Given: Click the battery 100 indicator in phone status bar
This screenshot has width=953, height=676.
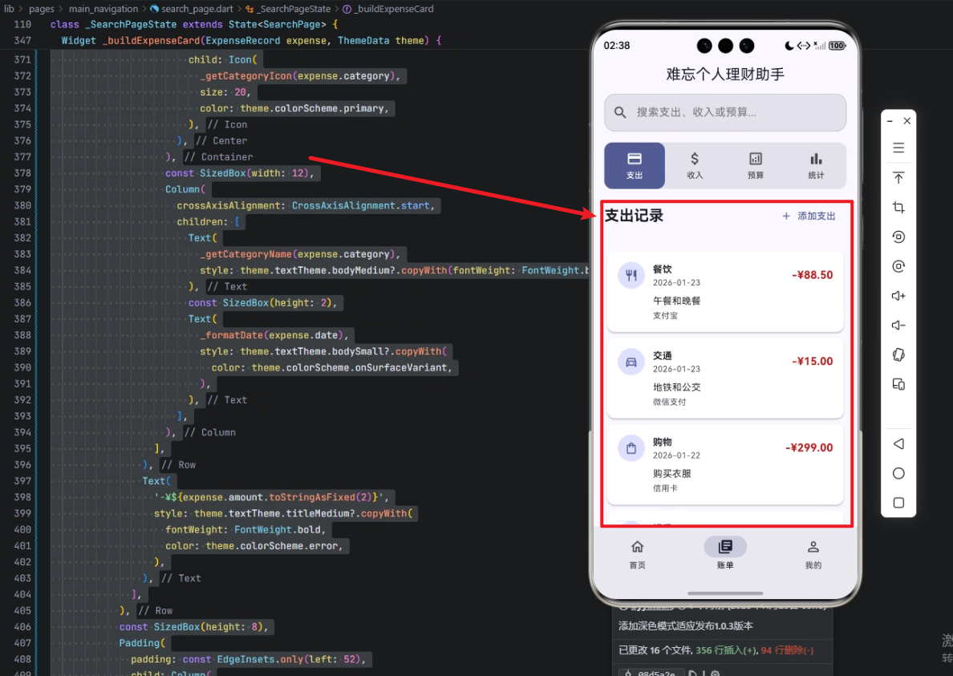Looking at the screenshot, I should click(837, 46).
